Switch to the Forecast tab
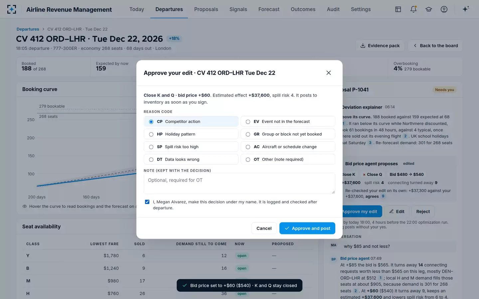479x299 pixels. coord(269,9)
